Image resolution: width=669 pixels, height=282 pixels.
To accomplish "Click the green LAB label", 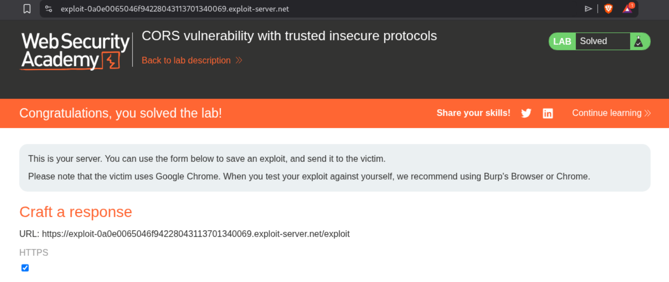I will (562, 41).
